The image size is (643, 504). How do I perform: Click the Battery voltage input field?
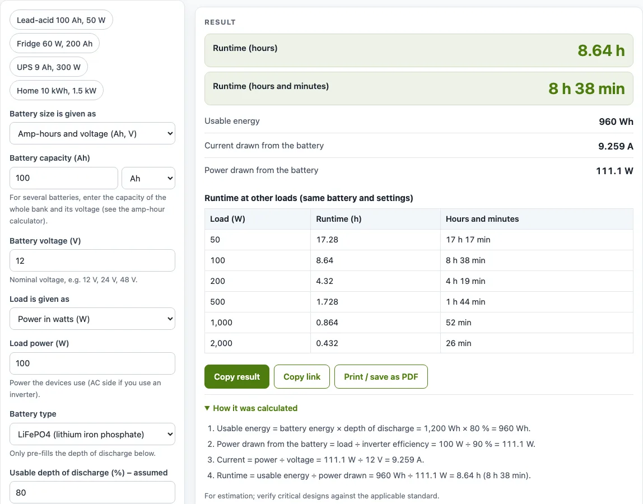click(92, 261)
